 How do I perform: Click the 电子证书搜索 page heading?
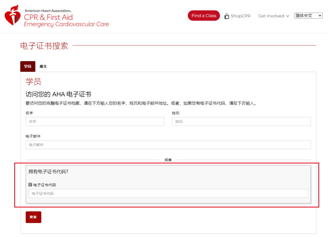[44, 46]
